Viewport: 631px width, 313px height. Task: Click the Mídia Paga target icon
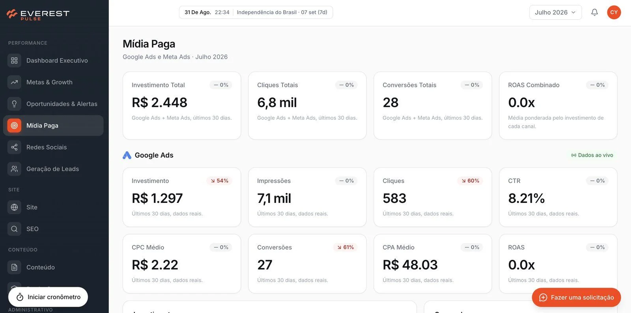pyautogui.click(x=14, y=126)
